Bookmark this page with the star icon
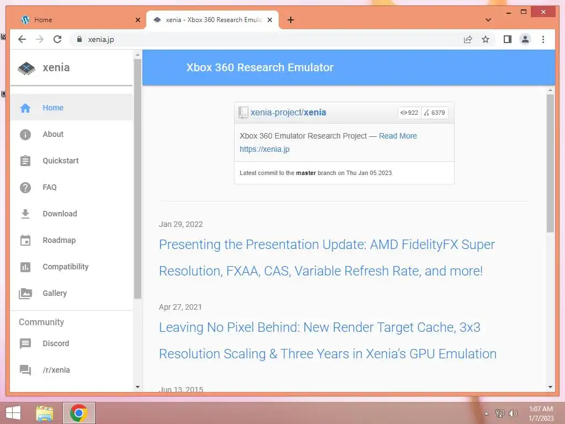The image size is (565, 424). [x=486, y=39]
